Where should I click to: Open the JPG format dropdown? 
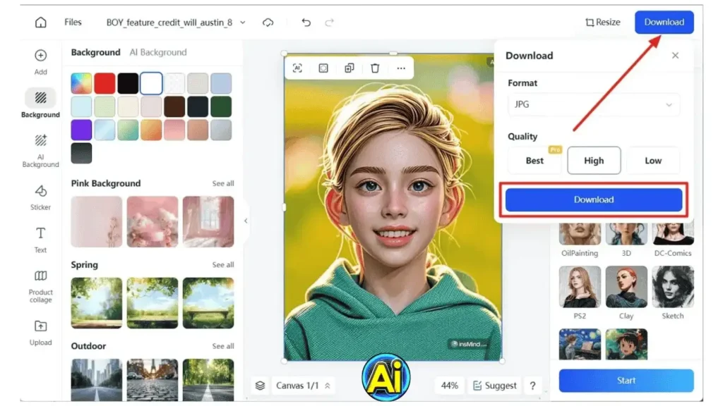(593, 104)
